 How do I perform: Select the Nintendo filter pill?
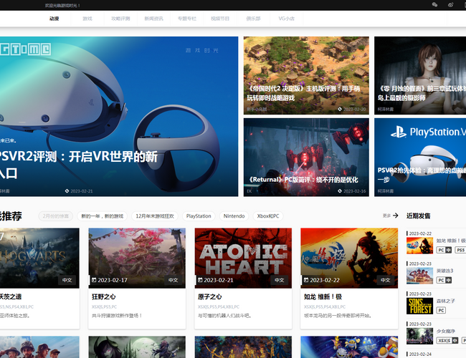point(234,216)
